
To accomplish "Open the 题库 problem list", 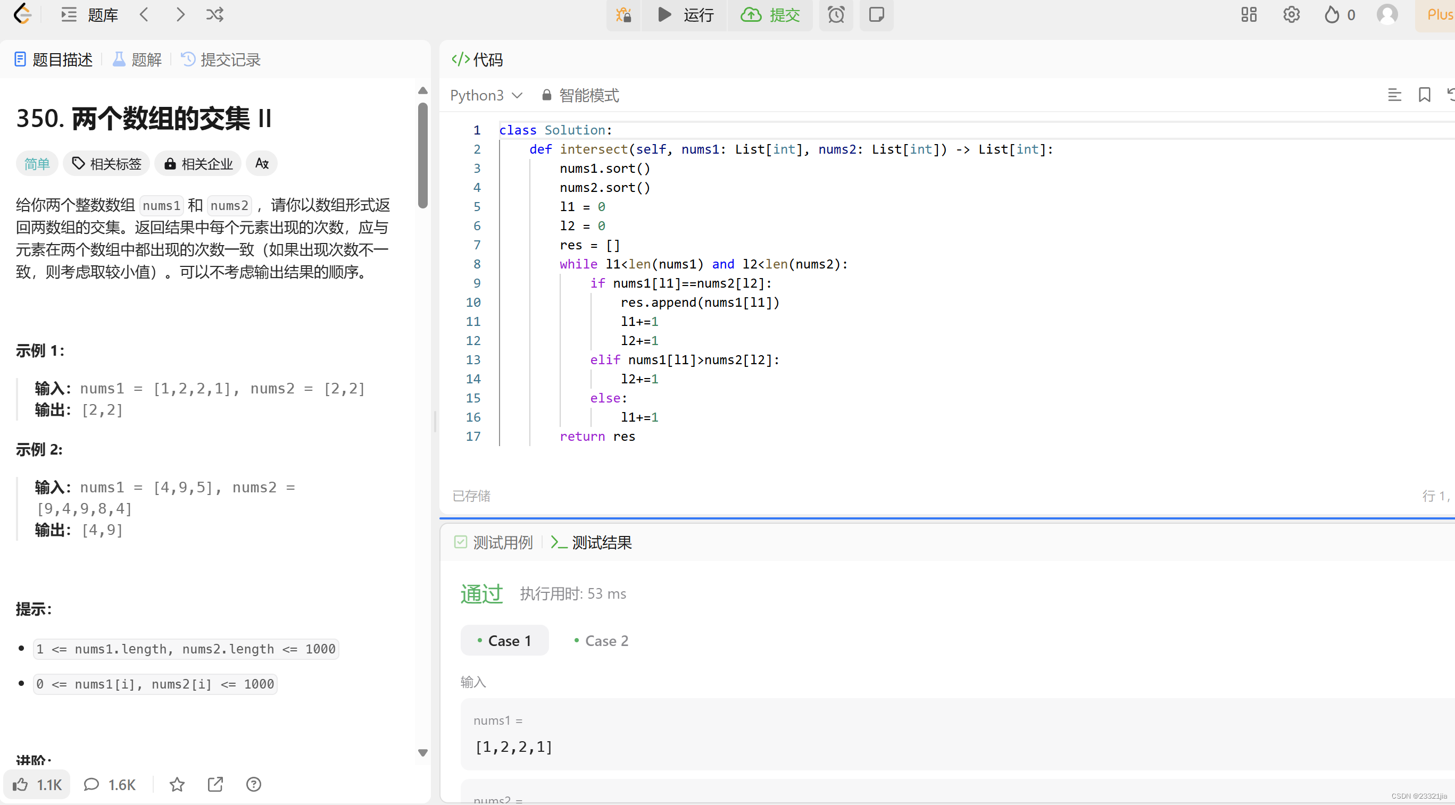I will [x=103, y=15].
